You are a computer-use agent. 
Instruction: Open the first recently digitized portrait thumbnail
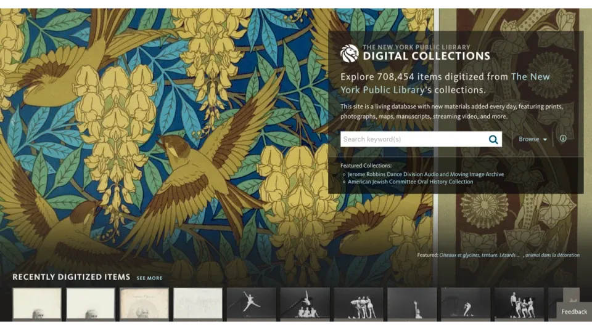(x=37, y=304)
